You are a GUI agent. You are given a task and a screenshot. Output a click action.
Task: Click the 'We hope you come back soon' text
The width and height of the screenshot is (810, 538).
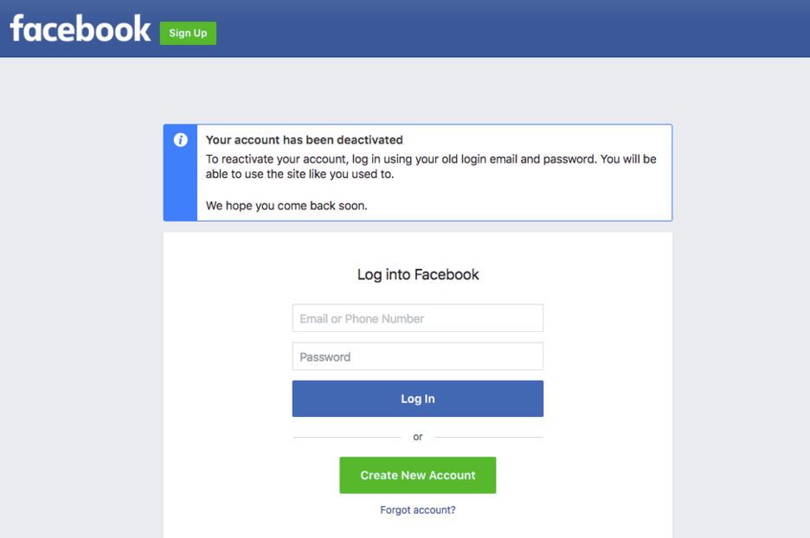pos(286,206)
